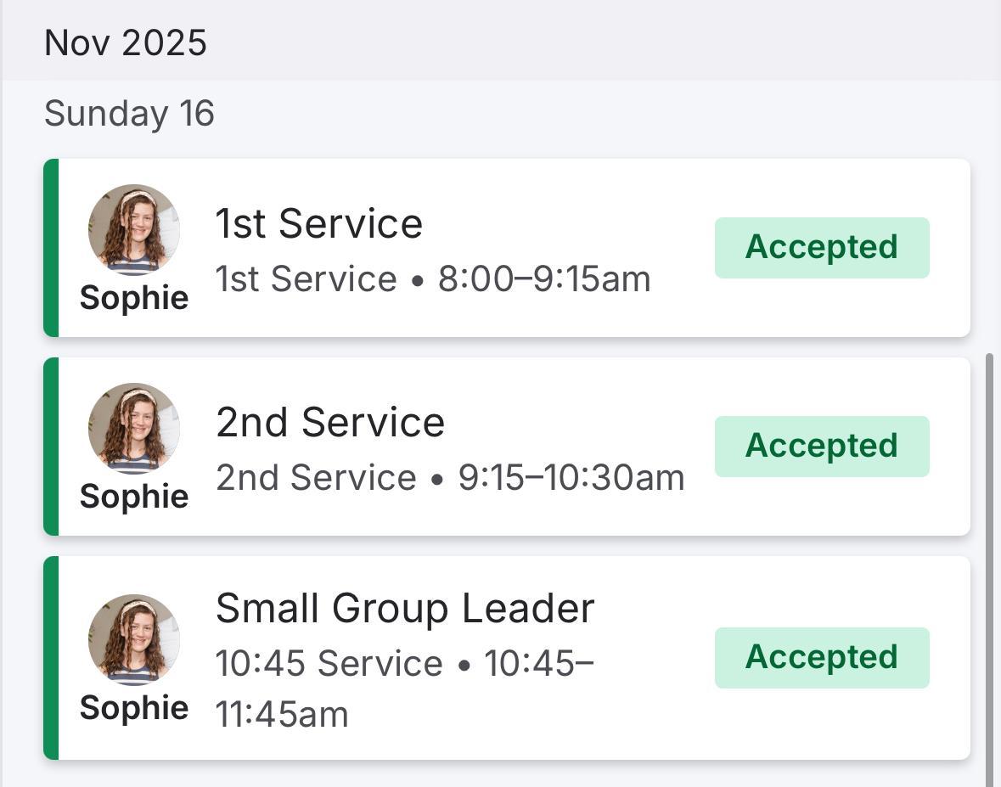The image size is (1001, 787).
Task: Click Accepted badge for 1st Service
Action: coord(821,247)
